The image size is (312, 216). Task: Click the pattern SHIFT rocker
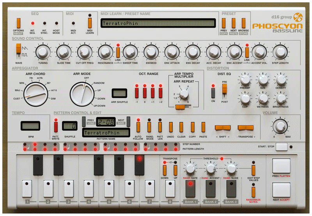point(223,128)
